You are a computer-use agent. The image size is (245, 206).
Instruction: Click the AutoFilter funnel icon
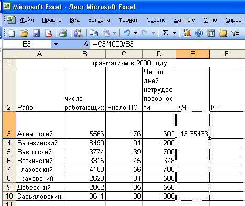[x=235, y=33]
